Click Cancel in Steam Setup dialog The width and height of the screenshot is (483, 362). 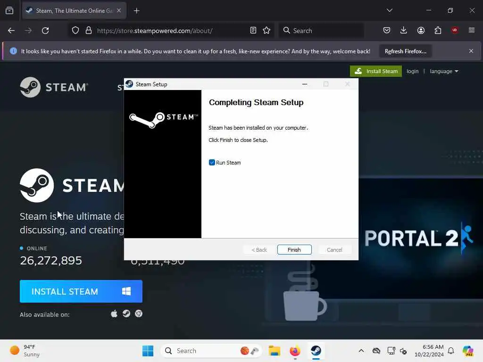334,250
